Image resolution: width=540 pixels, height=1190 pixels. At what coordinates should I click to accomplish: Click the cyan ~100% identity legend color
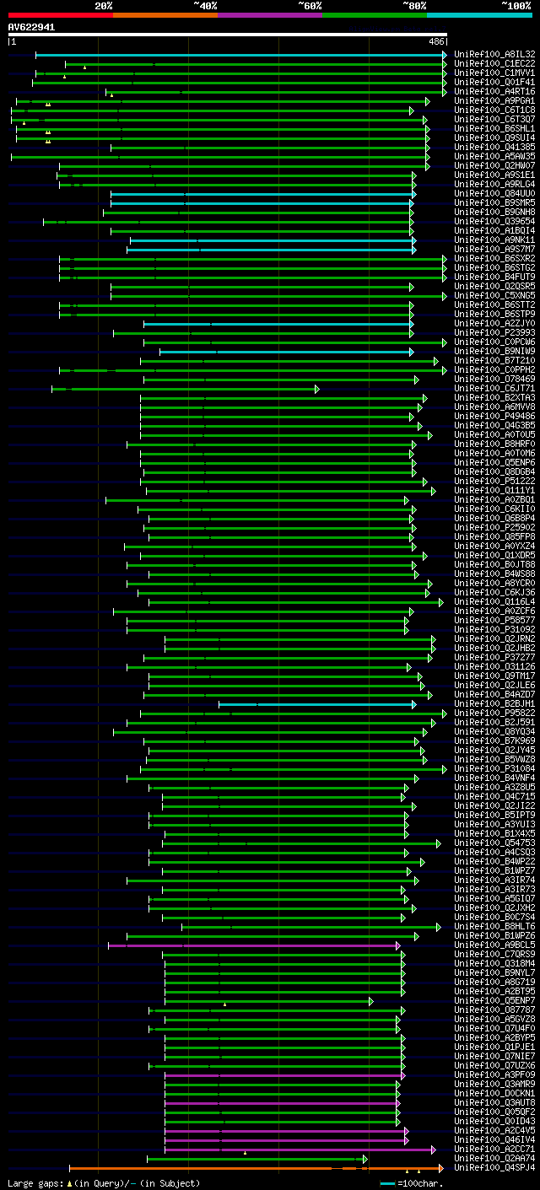478,15
